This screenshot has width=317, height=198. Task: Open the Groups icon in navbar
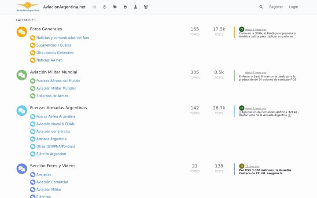146,7
